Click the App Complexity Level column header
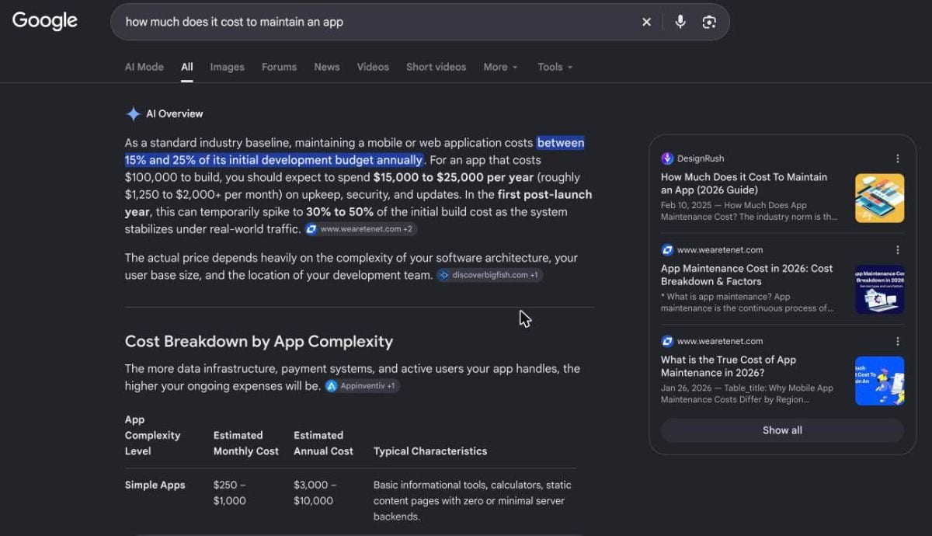Viewport: 932px width, 536px height. [152, 435]
